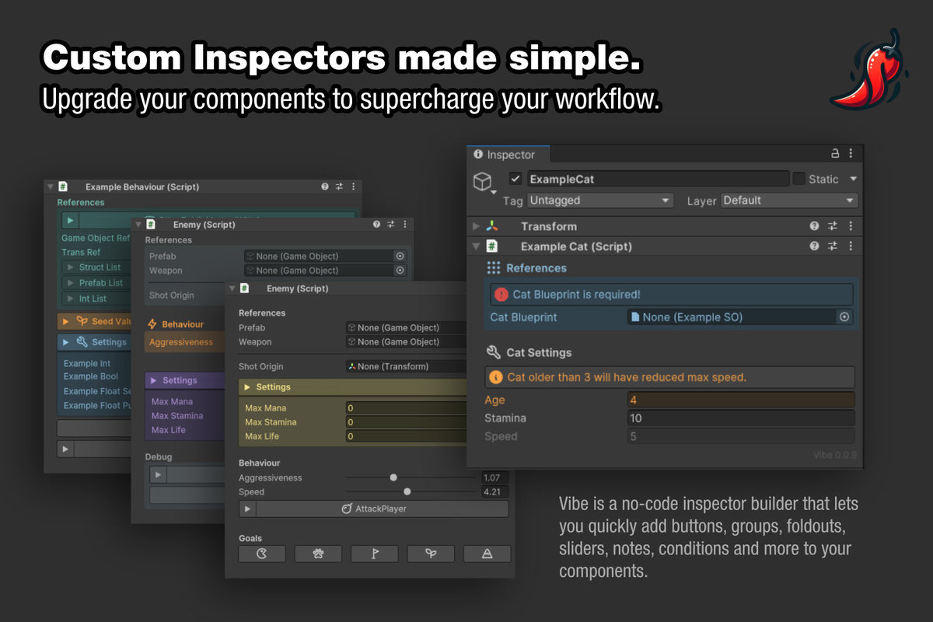This screenshot has height=622, width=933.
Task: Click the Max Life value field
Action: (x=406, y=436)
